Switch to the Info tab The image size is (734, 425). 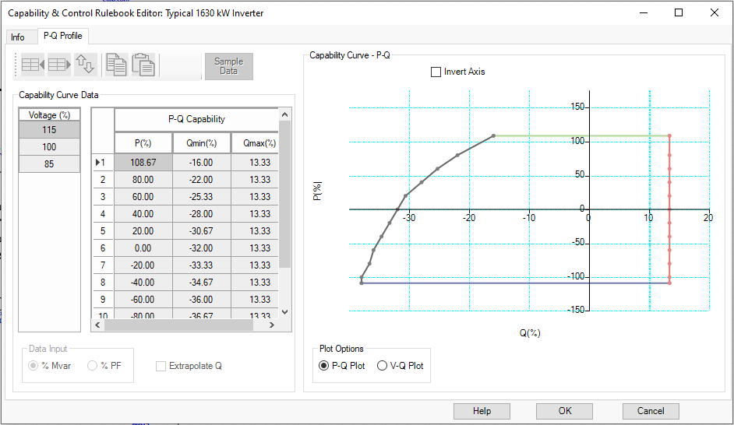tap(18, 37)
